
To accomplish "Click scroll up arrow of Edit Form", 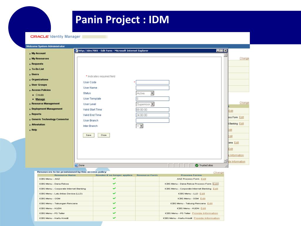I will [x=225, y=55].
